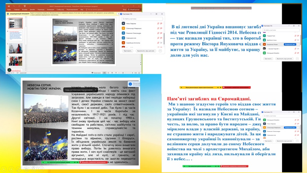The height and width of the screenshot is (173, 307).
Task: Toggle camera icon for Нина Лаврова, top-left panel
Action: [x=161, y=23]
